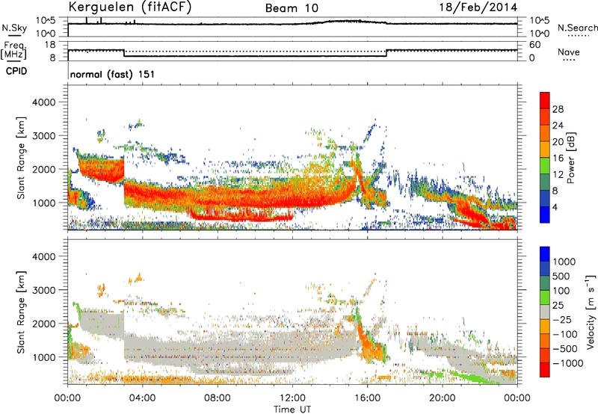
Task: Click the '-500' velocity colorbar value
Action: point(565,348)
